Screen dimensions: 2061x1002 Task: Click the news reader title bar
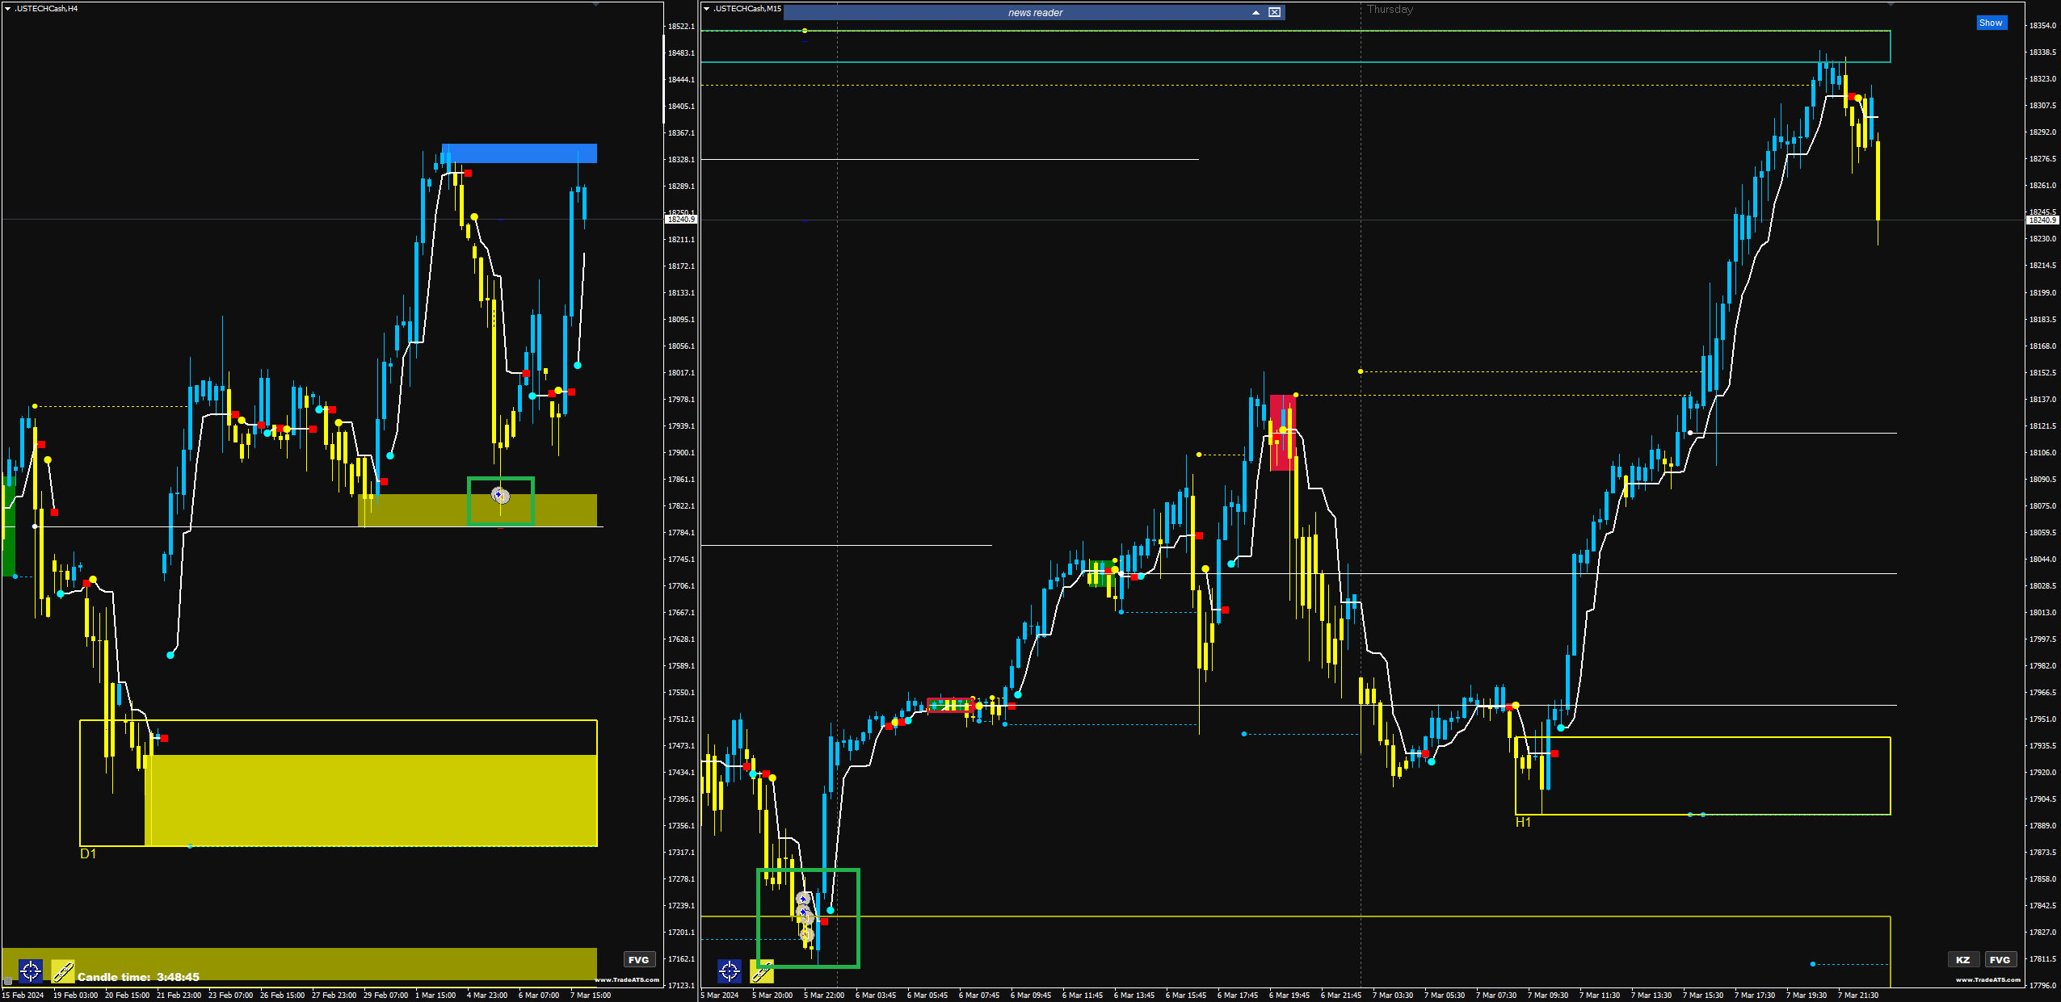pos(1034,12)
